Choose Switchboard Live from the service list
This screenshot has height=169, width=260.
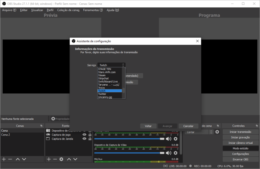[x=110, y=82]
